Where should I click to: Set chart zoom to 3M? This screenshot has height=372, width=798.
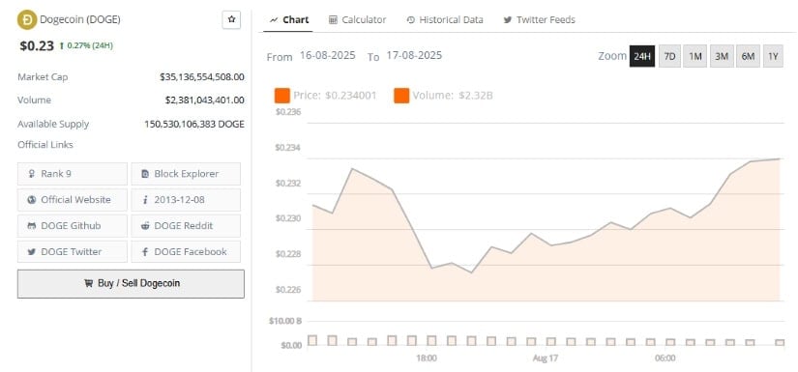click(722, 56)
